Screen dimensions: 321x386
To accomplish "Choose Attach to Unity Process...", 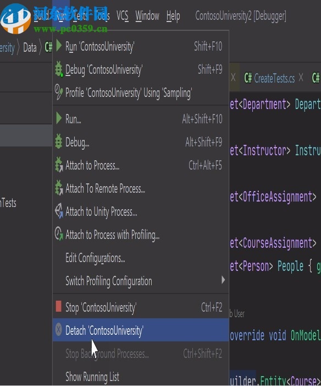I will point(141,211).
